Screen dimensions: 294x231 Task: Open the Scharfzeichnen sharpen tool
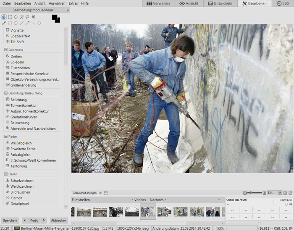(x=22, y=181)
